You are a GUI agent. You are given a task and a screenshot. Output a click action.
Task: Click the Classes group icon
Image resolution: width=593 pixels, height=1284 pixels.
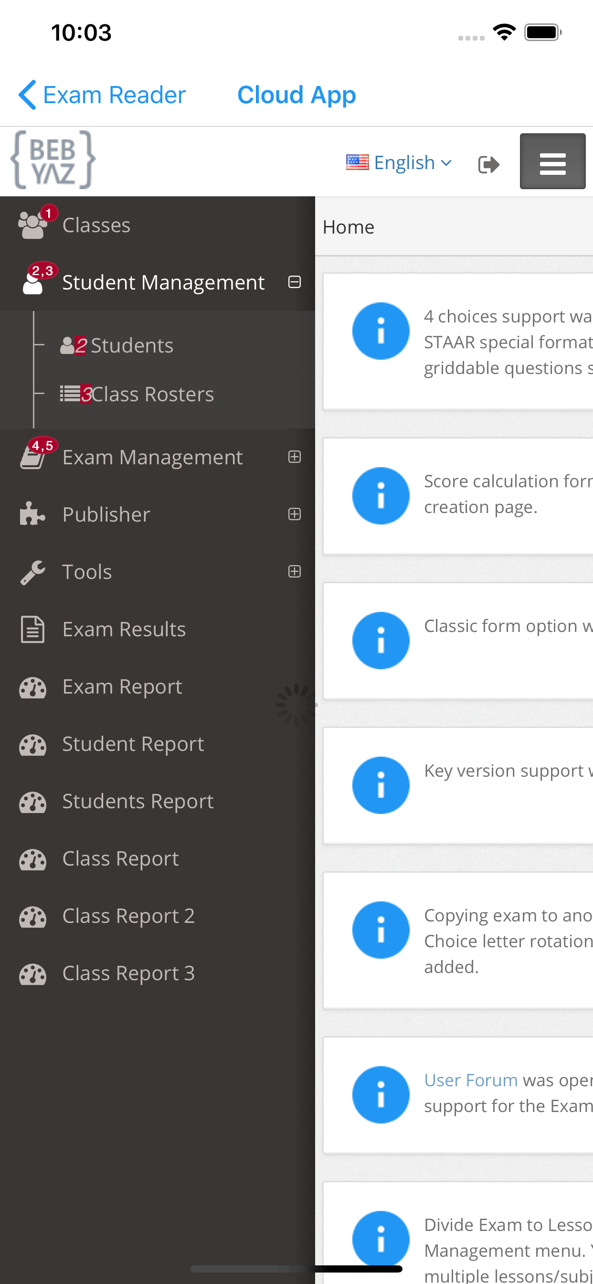pyautogui.click(x=33, y=225)
